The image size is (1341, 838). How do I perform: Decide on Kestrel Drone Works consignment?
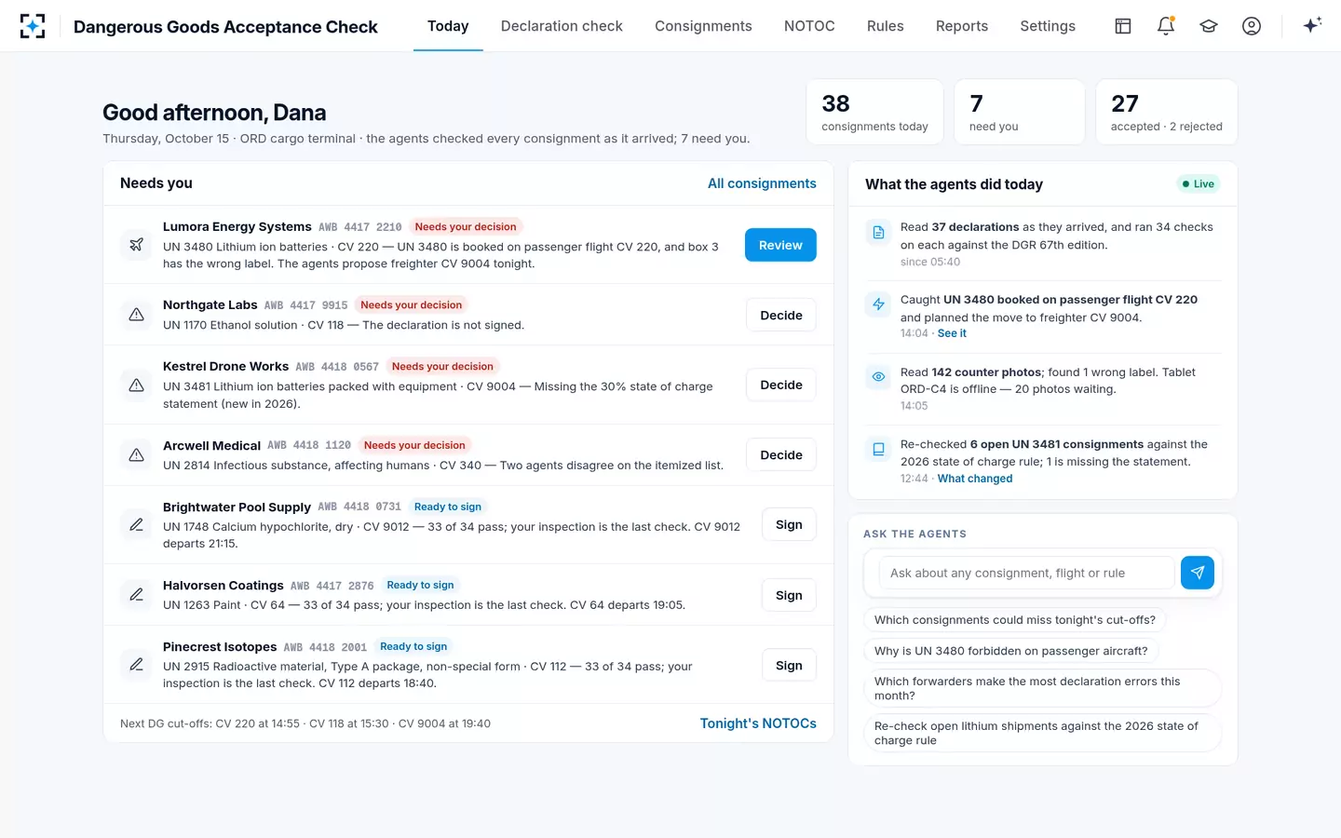781,385
